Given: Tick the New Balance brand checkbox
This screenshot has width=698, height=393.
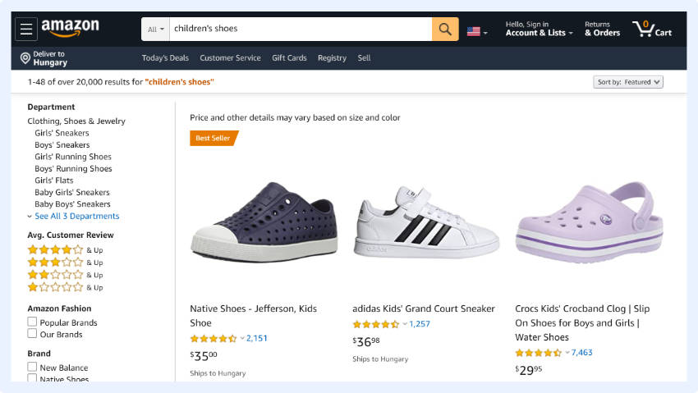Looking at the screenshot, I should [x=33, y=368].
